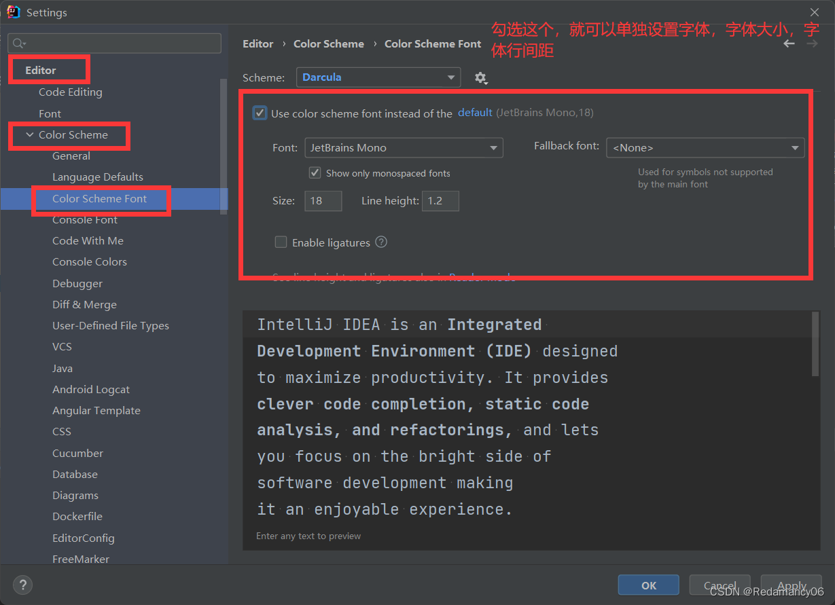835x605 pixels.
Task: Toggle Use color scheme font checkbox
Action: pyautogui.click(x=260, y=113)
